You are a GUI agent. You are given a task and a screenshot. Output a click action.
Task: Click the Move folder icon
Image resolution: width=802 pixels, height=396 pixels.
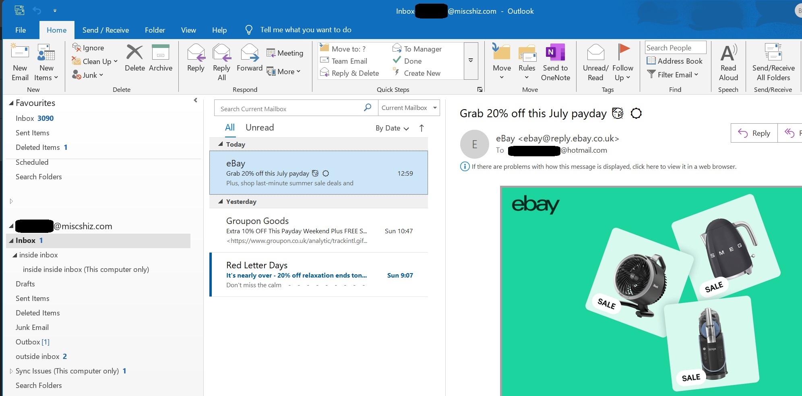point(501,52)
